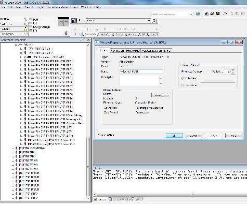
Task: Open the Edit menu
Action: point(11,7)
